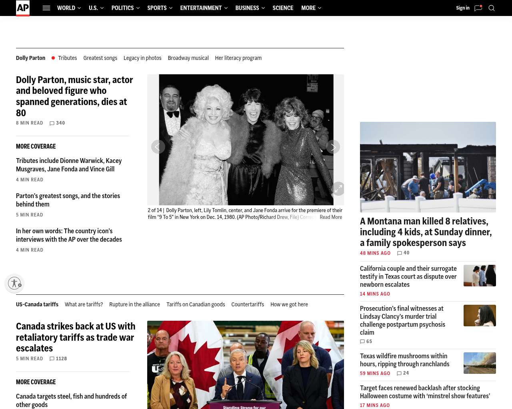Open 1128 comments on Canada tariffs story

click(x=58, y=359)
